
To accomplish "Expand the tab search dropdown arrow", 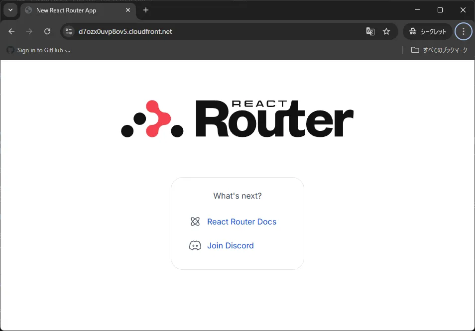I will pyautogui.click(x=10, y=10).
